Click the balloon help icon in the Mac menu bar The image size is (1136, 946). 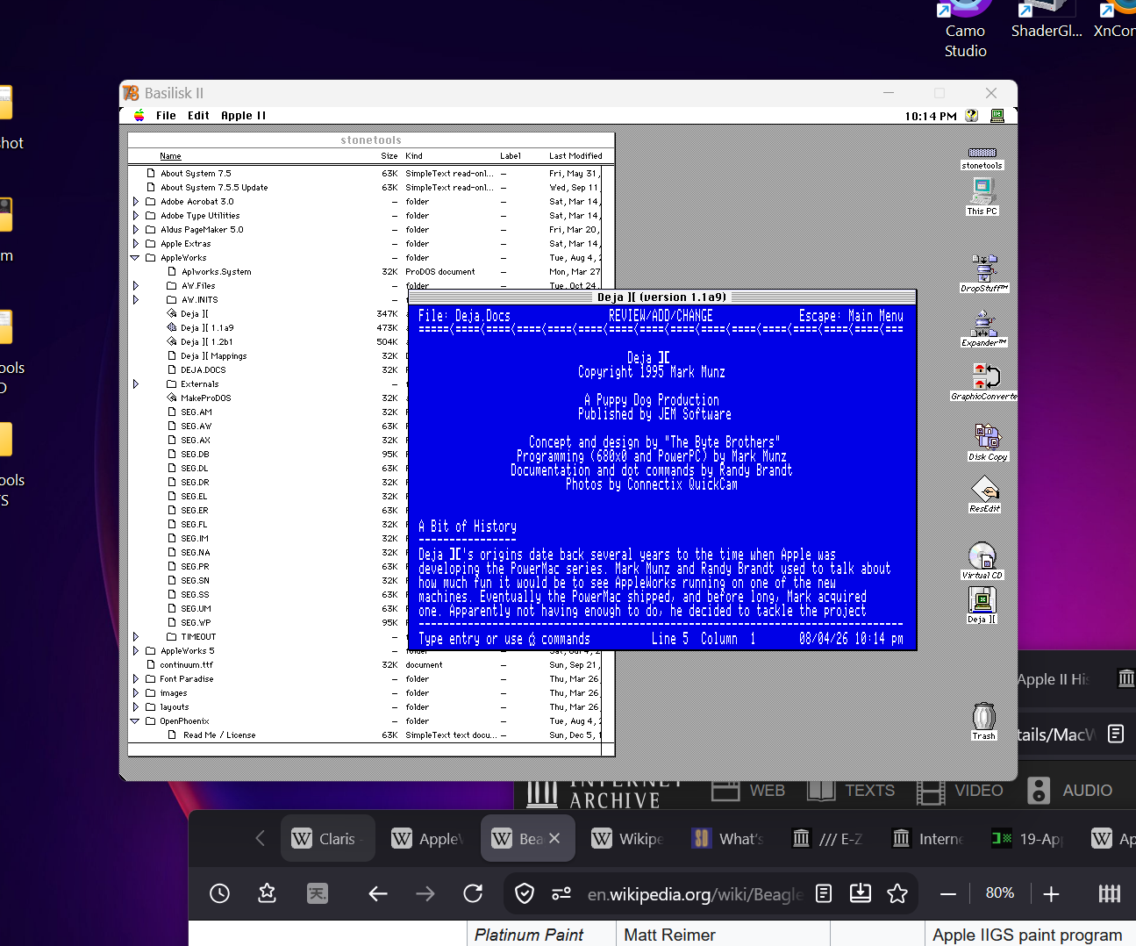click(x=971, y=116)
